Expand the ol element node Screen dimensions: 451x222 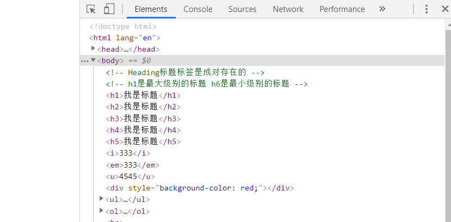pyautogui.click(x=101, y=211)
